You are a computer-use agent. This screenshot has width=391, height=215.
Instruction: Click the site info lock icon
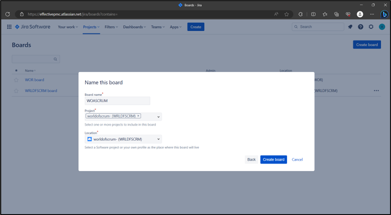pyautogui.click(x=22, y=14)
